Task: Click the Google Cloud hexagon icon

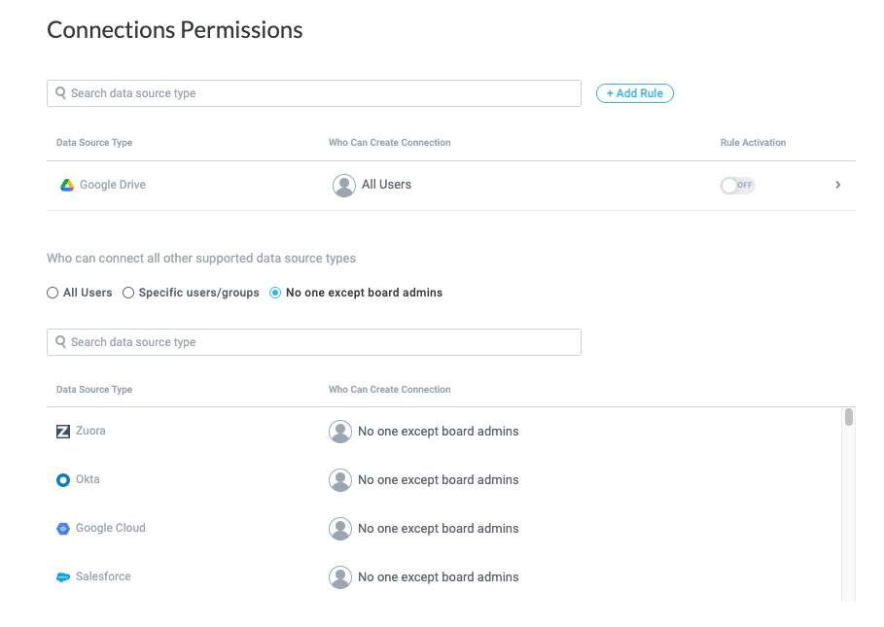Action: tap(63, 529)
